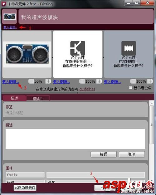Click the 接受 button
The height and width of the screenshot is (195, 156).
coord(104,154)
